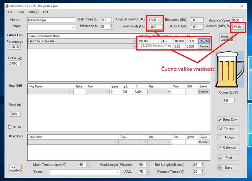Click the hop Alpha input cell
Viewport: 252px width, 181px height.
click(x=80, y=92)
